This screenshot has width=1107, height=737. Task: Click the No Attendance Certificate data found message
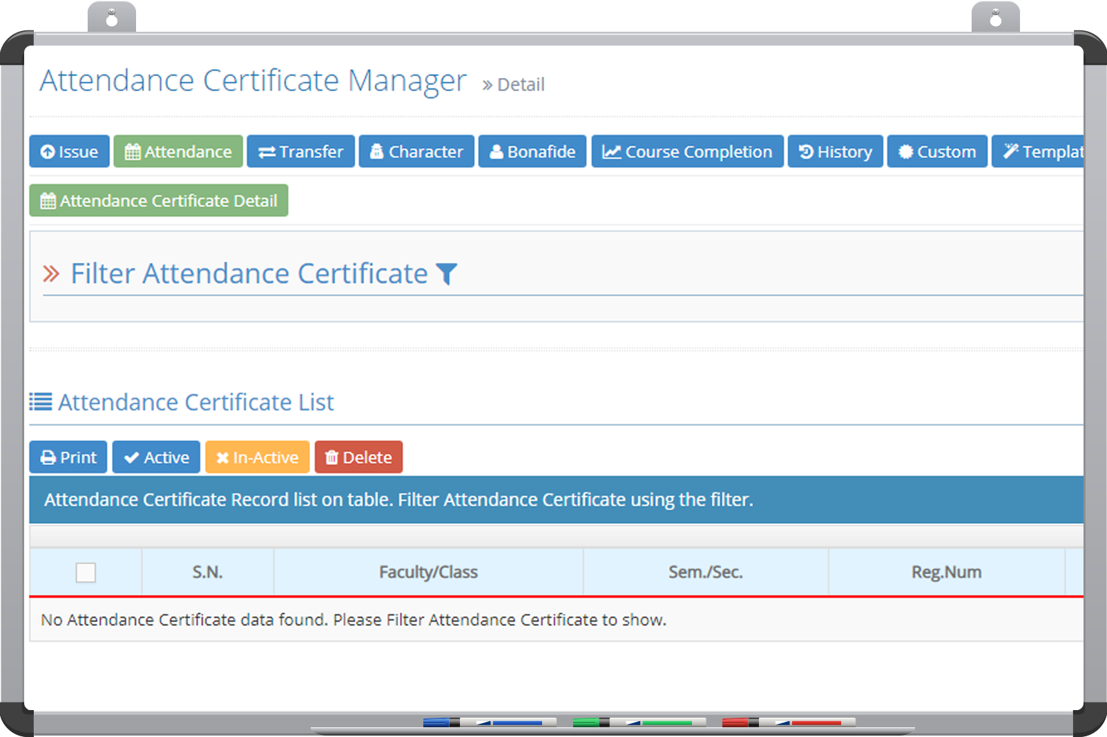pyautogui.click(x=354, y=620)
